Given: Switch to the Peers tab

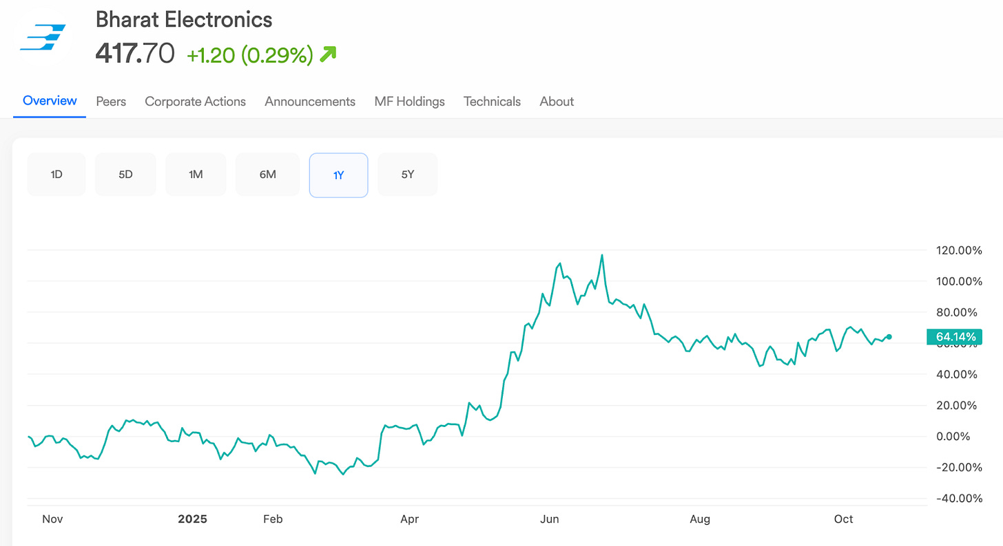Looking at the screenshot, I should point(111,101).
